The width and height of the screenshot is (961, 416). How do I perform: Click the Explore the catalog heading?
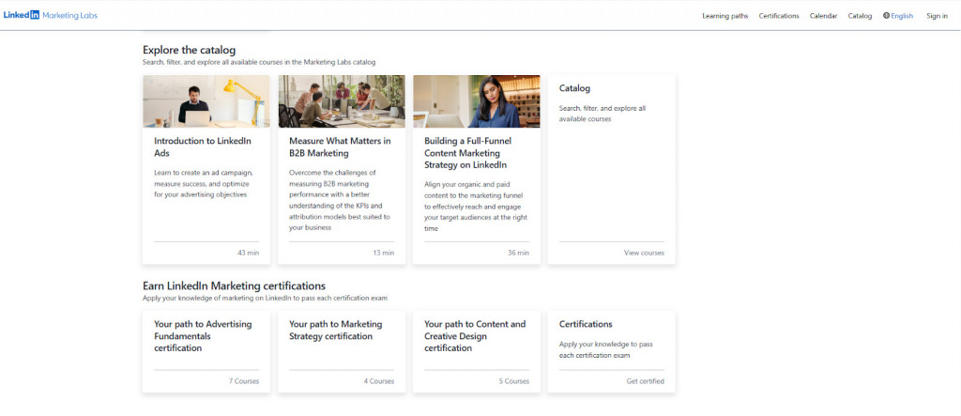[x=189, y=51]
